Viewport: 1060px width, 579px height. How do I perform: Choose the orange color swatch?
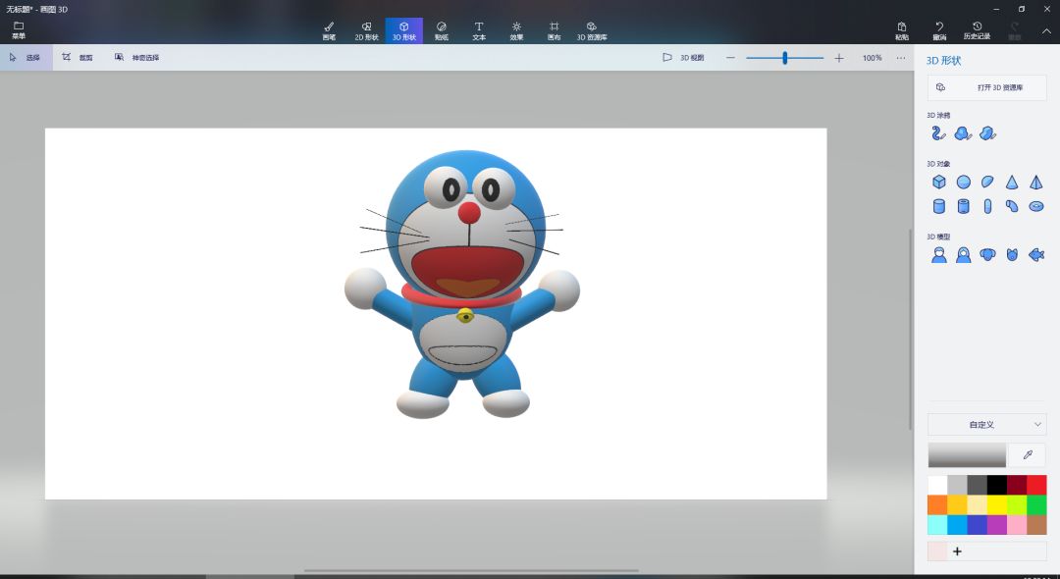937,504
